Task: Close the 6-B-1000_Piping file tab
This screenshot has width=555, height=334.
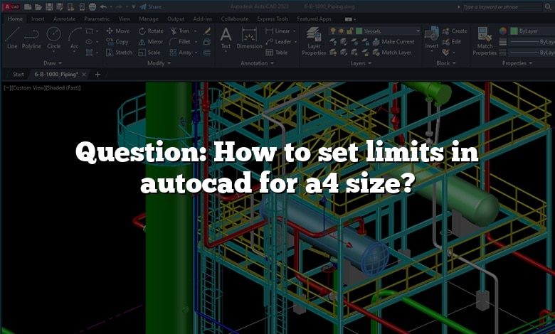Action: point(84,74)
